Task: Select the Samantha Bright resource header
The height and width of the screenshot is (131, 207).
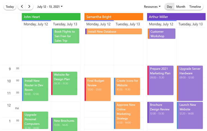Action: click(114, 17)
